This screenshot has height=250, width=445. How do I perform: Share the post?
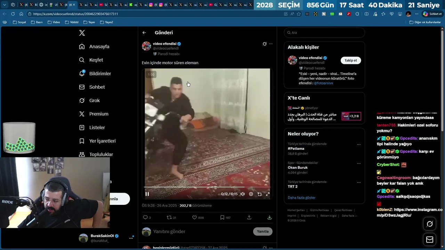tap(249, 218)
